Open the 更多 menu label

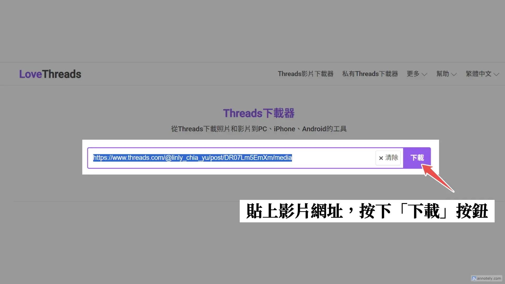click(413, 74)
